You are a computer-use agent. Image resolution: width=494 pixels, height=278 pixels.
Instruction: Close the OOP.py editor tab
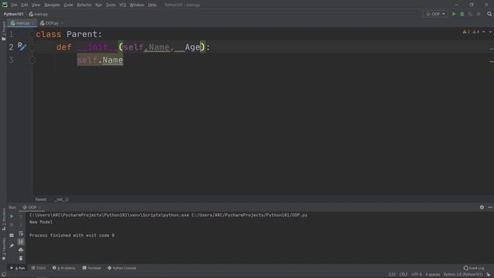(63, 23)
